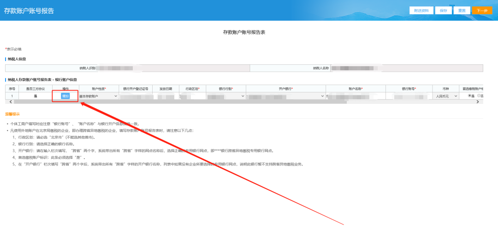Click the 增加 (add) row button

coord(65,96)
